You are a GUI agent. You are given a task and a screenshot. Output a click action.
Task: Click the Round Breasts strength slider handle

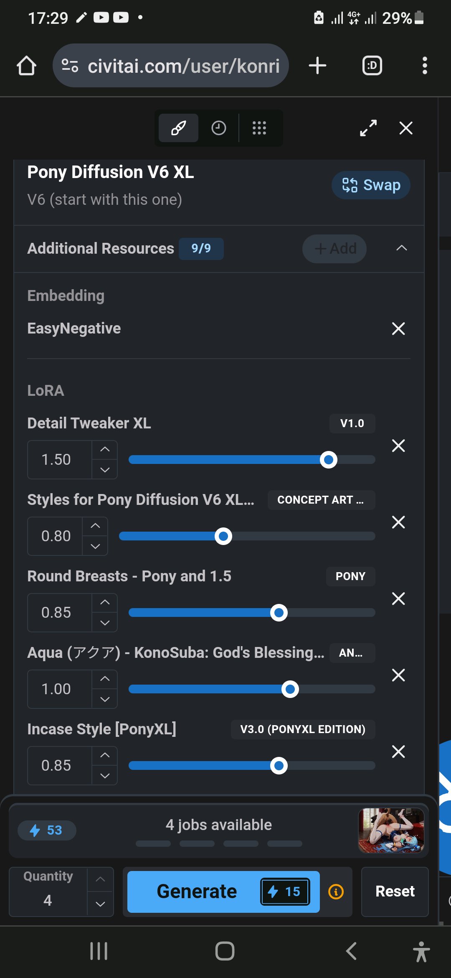(x=279, y=613)
